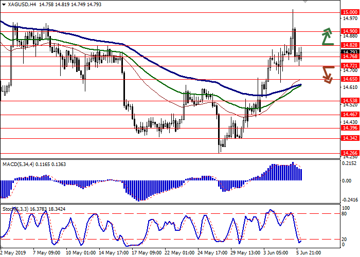Click the 14.538 red price label
Viewport: 360px width, 257px height.
(x=350, y=101)
